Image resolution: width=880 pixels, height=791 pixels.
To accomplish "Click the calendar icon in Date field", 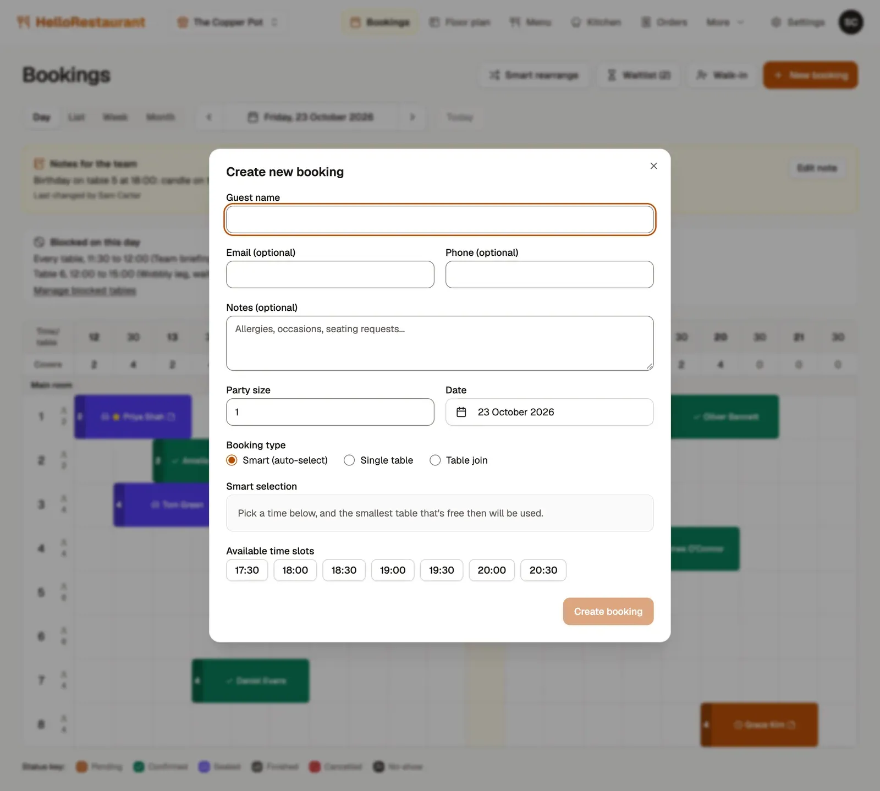I will point(461,412).
